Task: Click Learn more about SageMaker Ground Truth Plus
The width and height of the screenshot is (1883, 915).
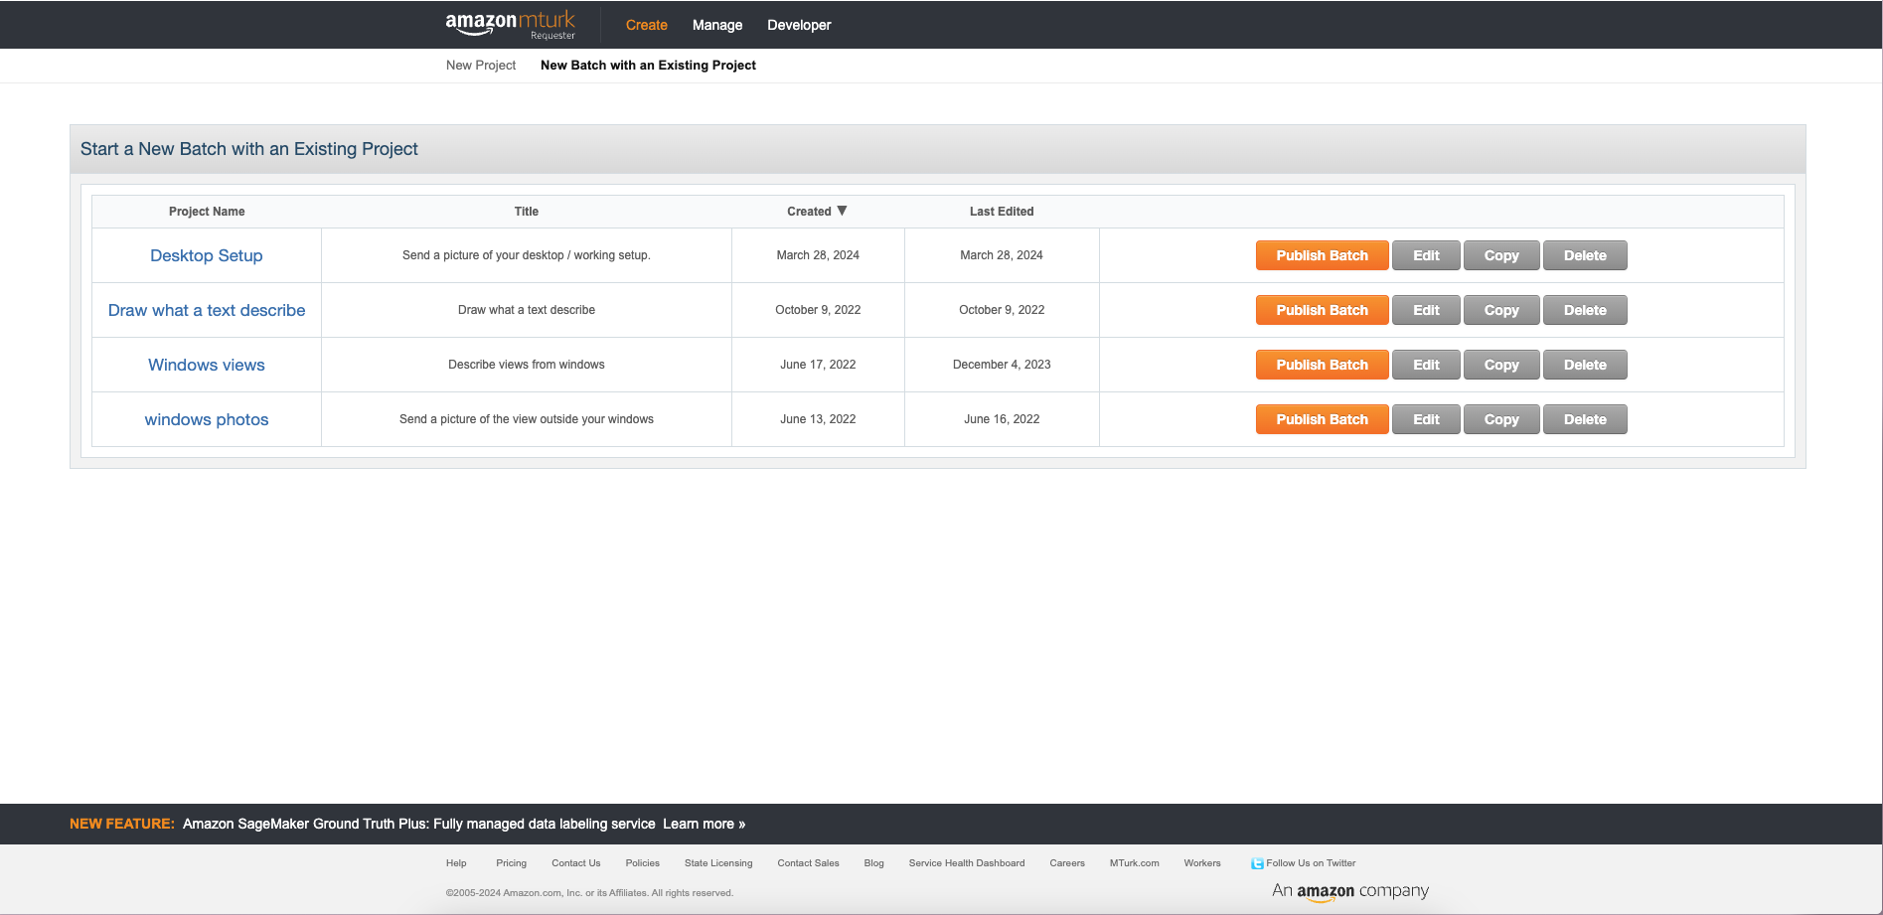Action: pyautogui.click(x=706, y=824)
